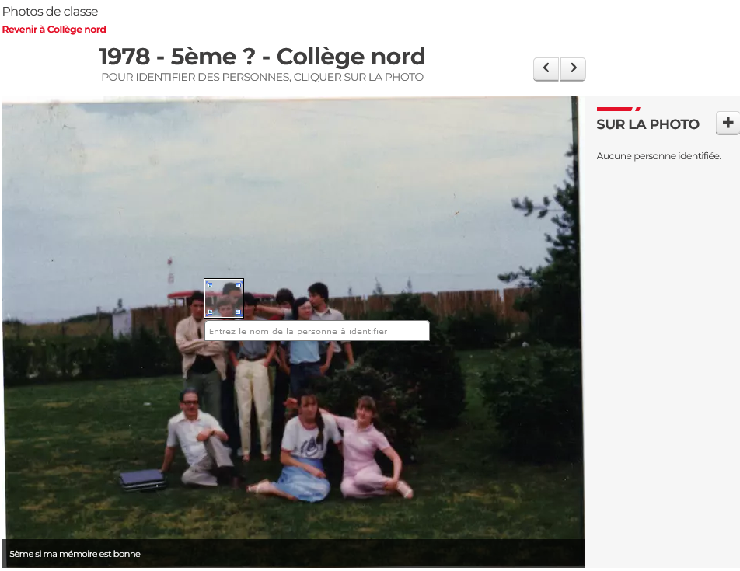Open the Revenir à Collège nord link

54,30
